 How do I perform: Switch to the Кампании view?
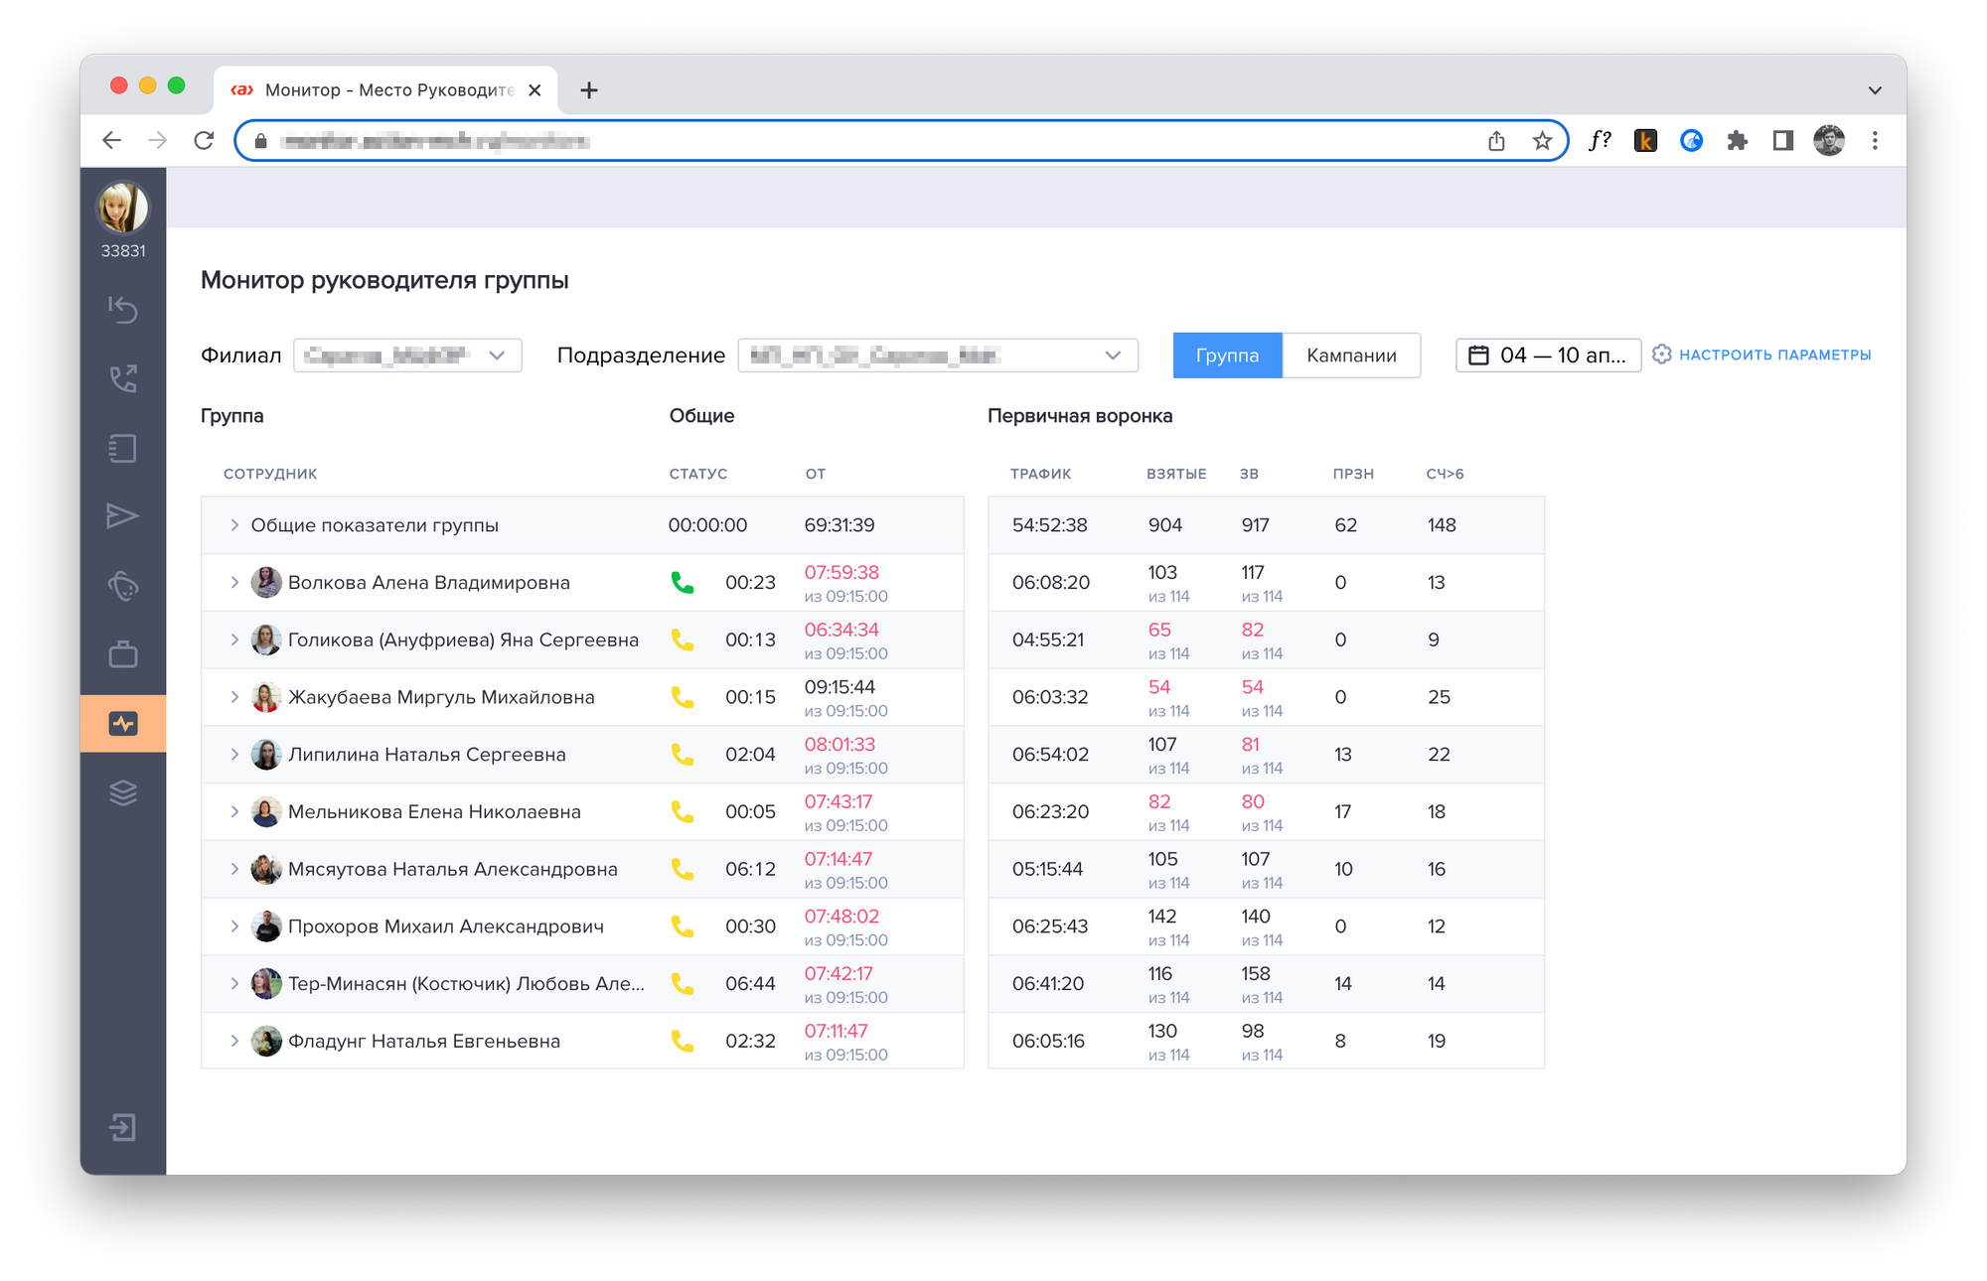pos(1350,356)
